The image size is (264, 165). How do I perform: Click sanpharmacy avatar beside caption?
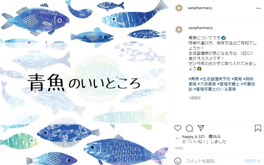pos(179,30)
